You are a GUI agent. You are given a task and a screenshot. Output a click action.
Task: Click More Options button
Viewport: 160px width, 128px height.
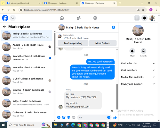(x=103, y=43)
